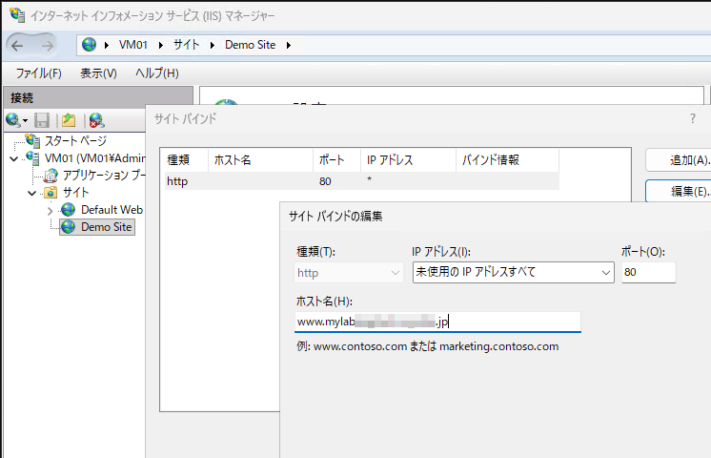Click the 編集(E) button

pyautogui.click(x=679, y=191)
